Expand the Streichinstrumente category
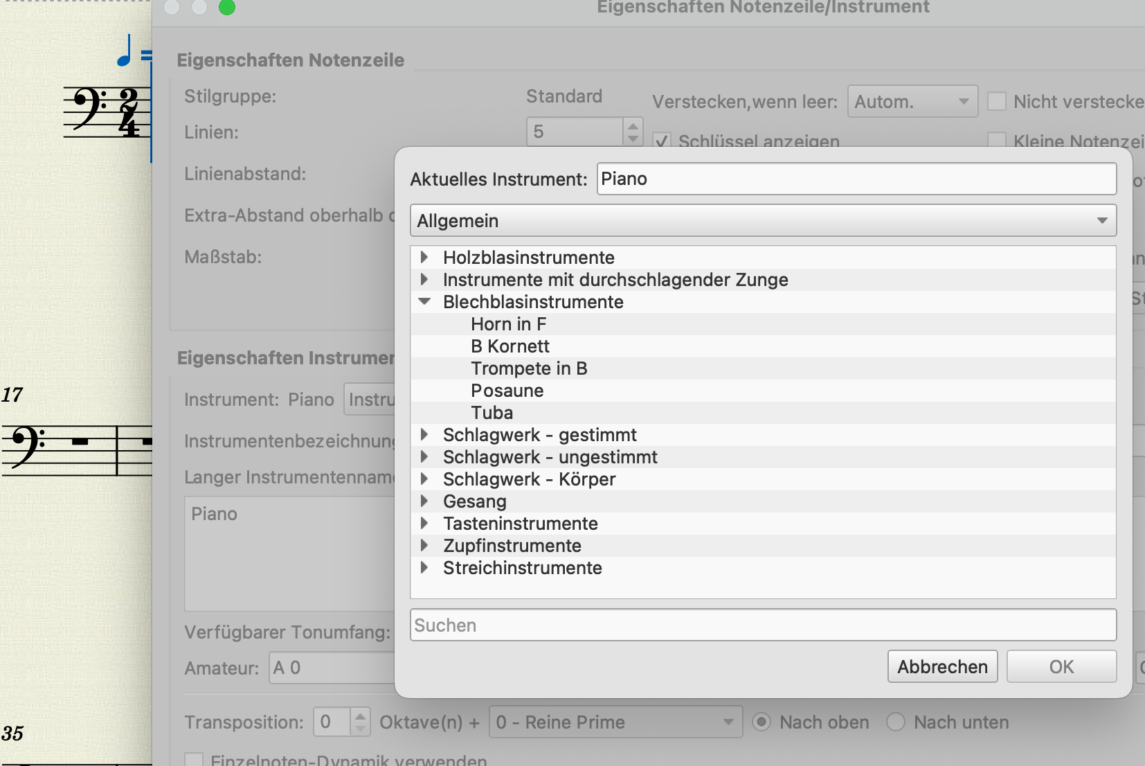Image resolution: width=1145 pixels, height=766 pixels. (x=424, y=567)
